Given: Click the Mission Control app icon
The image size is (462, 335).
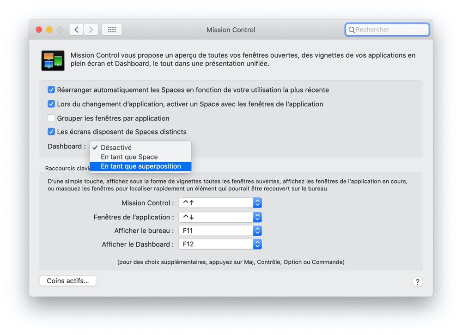Looking at the screenshot, I should coord(53,61).
